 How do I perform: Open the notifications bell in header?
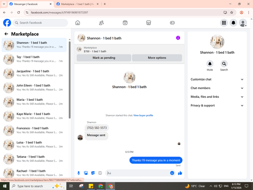233,23
